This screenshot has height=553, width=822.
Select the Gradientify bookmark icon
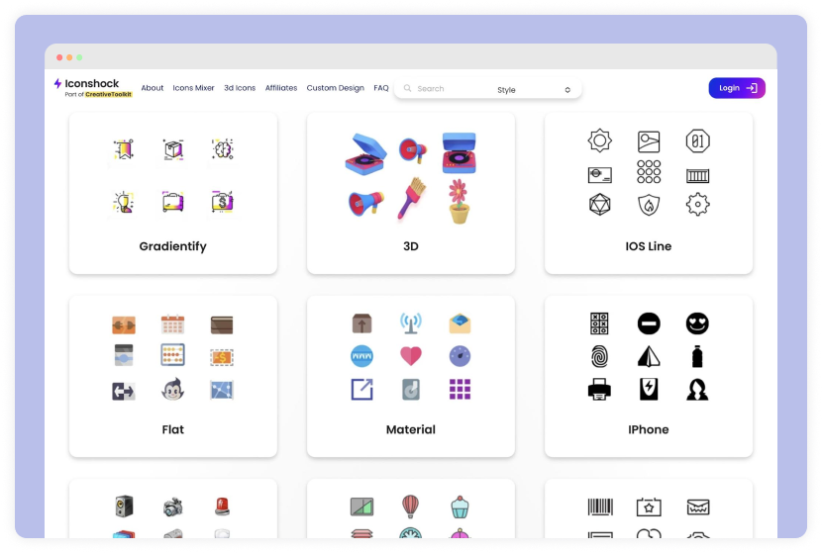click(123, 149)
